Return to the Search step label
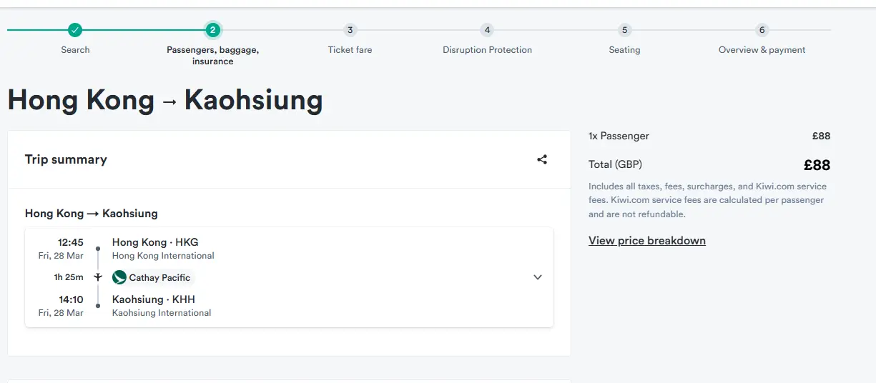Image resolution: width=876 pixels, height=383 pixels. [75, 50]
